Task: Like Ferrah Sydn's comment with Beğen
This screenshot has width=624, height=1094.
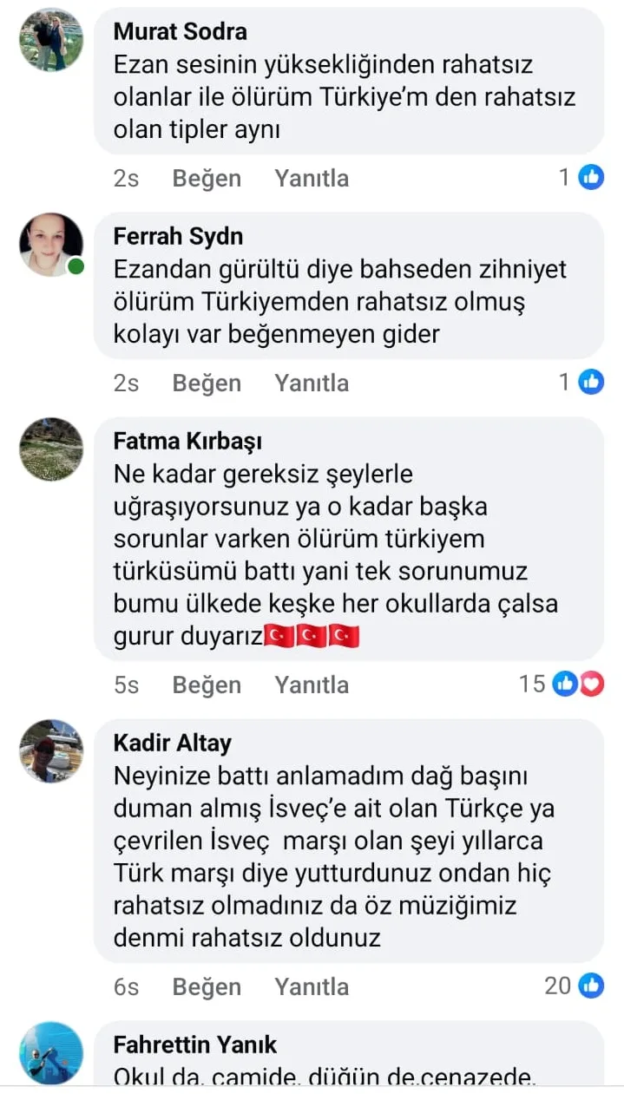Action: (x=207, y=383)
